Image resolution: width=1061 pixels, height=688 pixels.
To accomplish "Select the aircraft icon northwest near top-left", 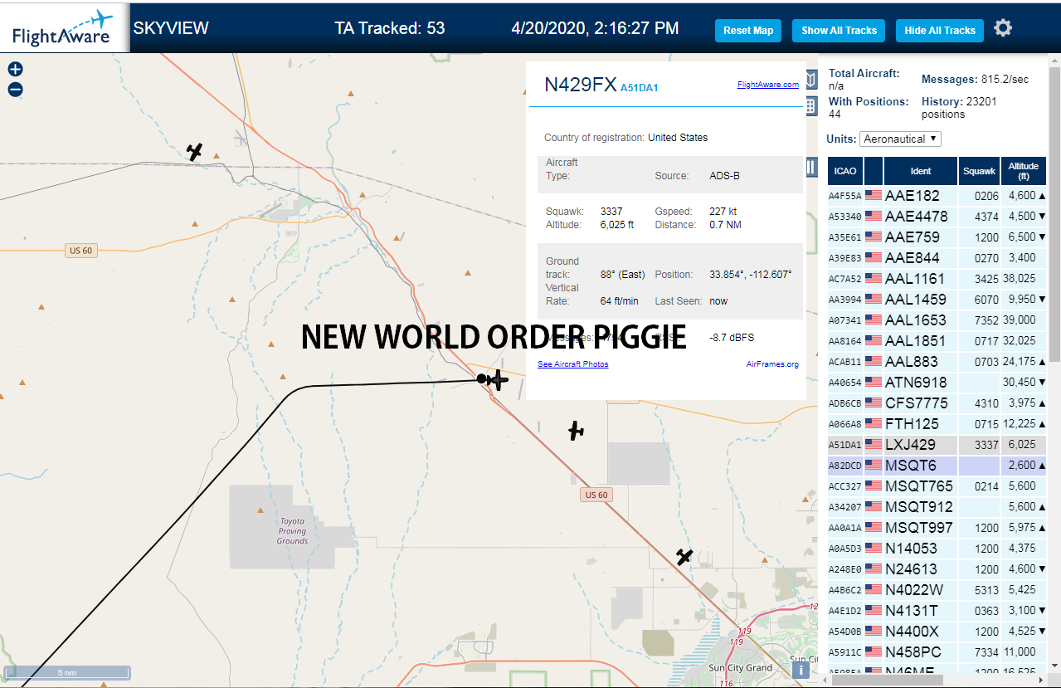I will (x=195, y=152).
